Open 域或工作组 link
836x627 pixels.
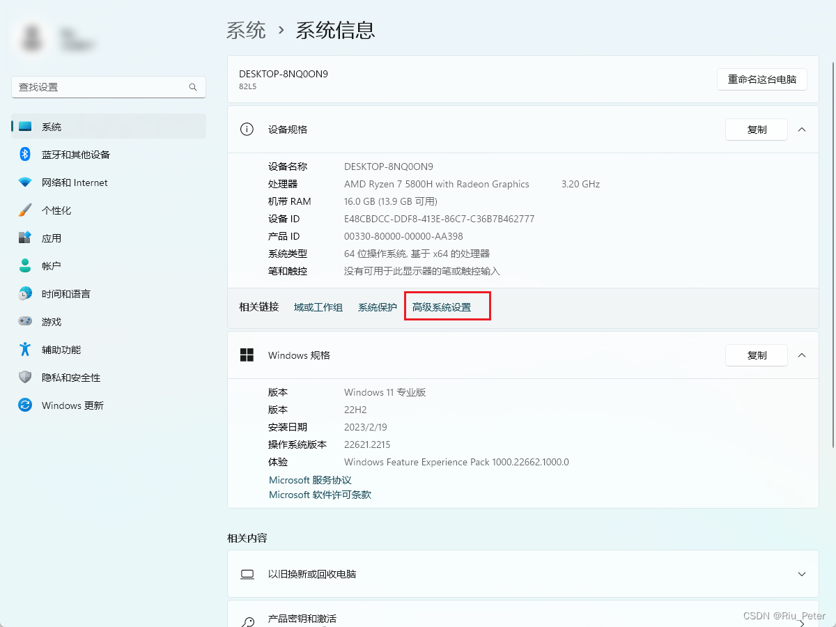[318, 307]
